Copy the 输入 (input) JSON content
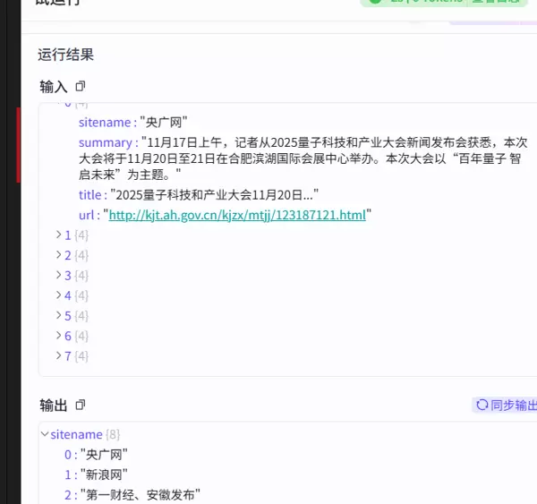Viewport: 537px width, 504px height. pyautogui.click(x=81, y=87)
